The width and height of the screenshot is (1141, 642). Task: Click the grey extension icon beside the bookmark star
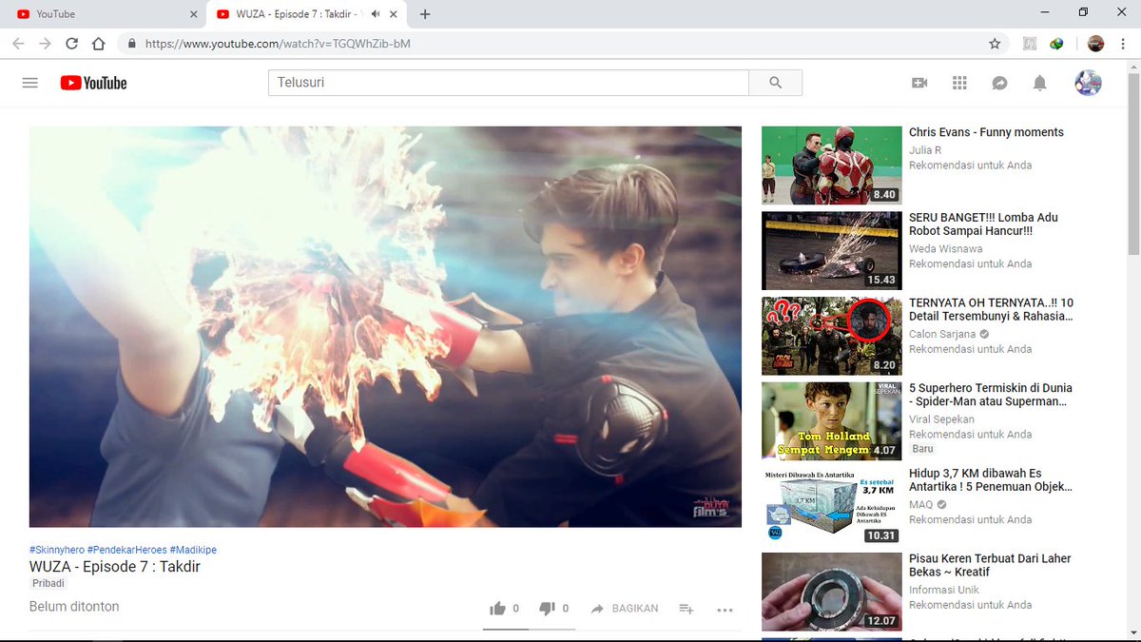1029,43
